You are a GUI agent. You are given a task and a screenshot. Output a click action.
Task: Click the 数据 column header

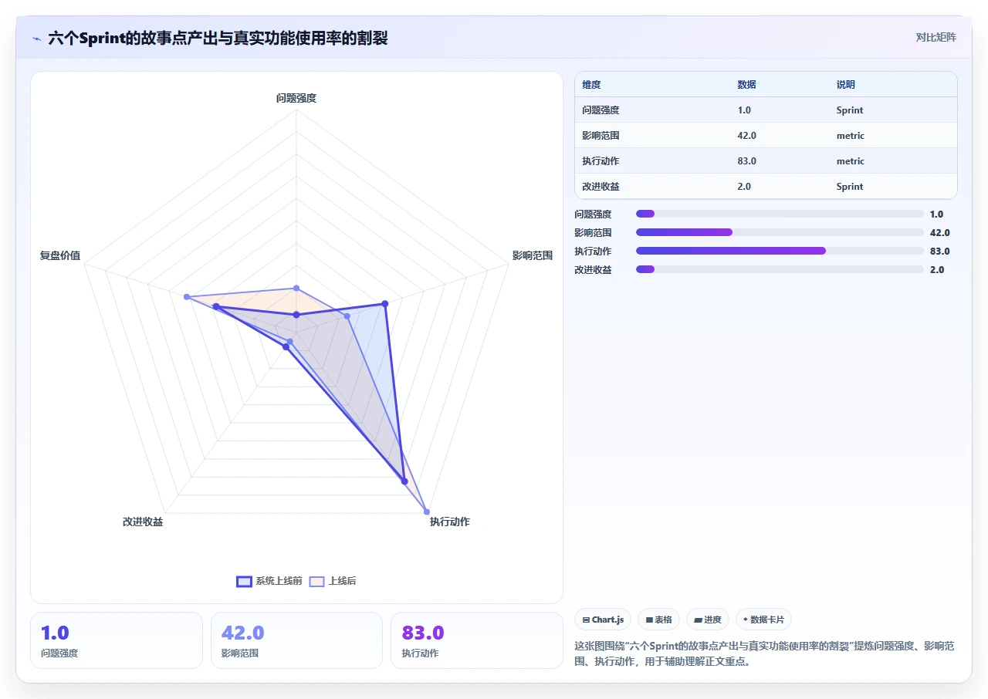tap(746, 85)
